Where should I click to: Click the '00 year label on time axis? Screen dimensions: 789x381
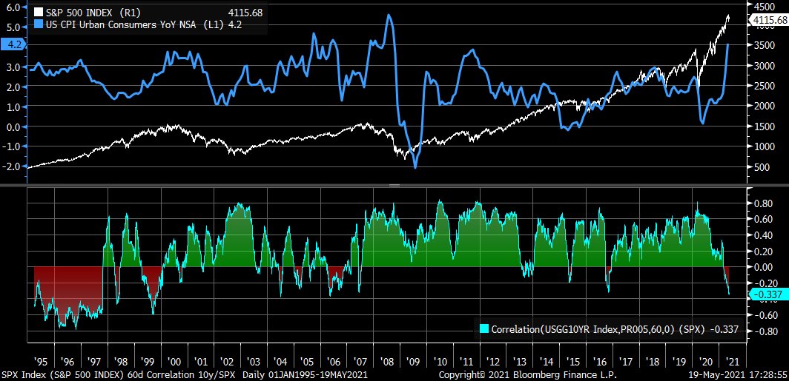(x=174, y=362)
